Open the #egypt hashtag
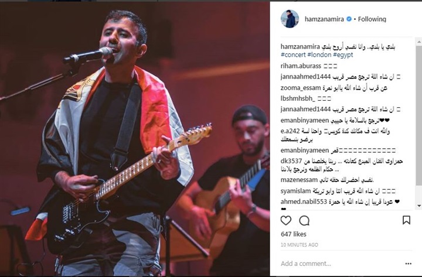 tap(343, 55)
